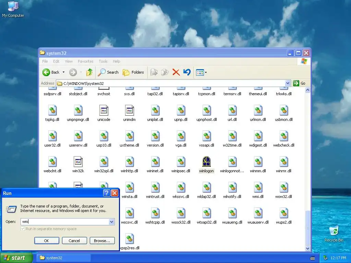This screenshot has width=351, height=263.
Task: Click the Run dialog help question button
Action: click(107, 193)
